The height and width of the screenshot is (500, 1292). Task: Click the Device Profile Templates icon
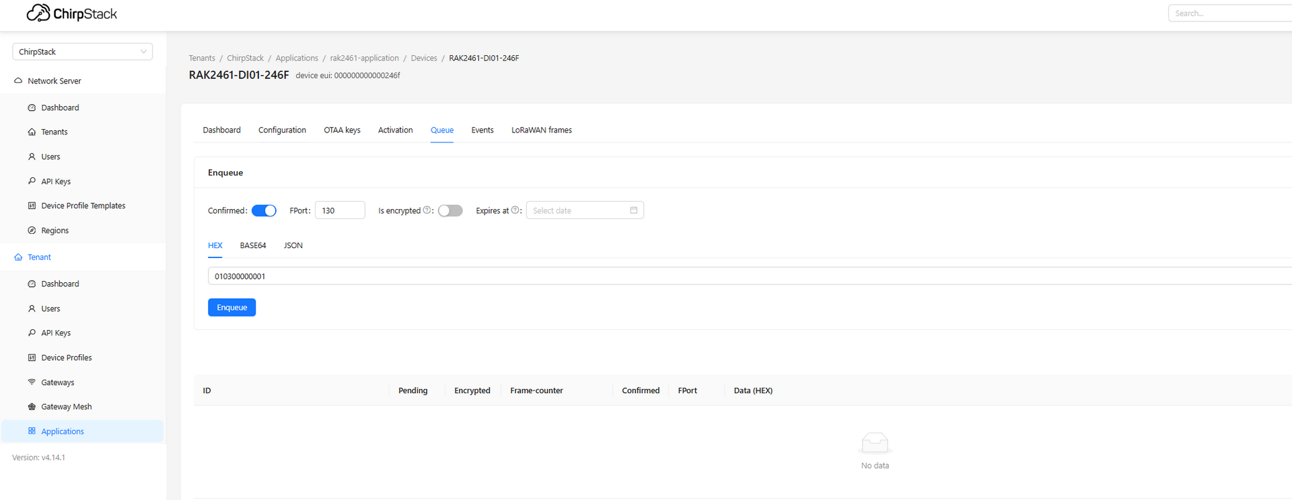(32, 206)
